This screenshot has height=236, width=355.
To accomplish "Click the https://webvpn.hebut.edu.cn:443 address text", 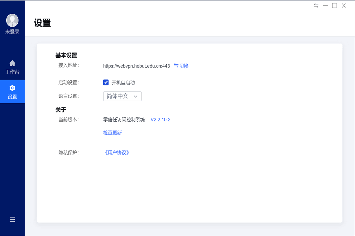I will [136, 66].
